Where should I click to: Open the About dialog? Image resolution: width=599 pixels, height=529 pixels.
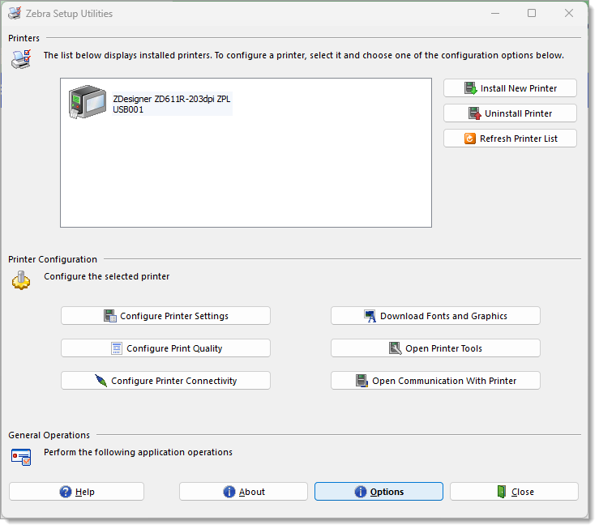click(x=243, y=492)
